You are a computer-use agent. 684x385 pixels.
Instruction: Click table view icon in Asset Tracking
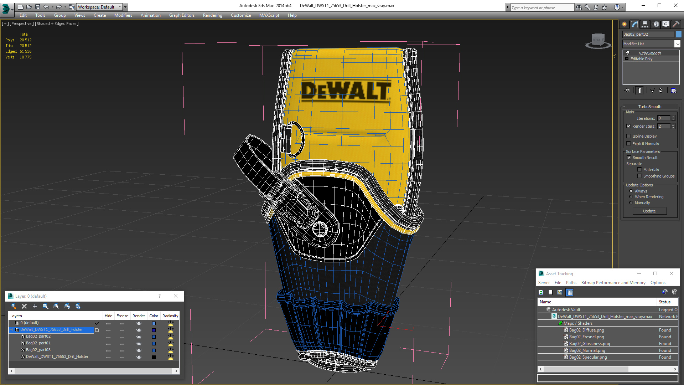[x=570, y=292]
